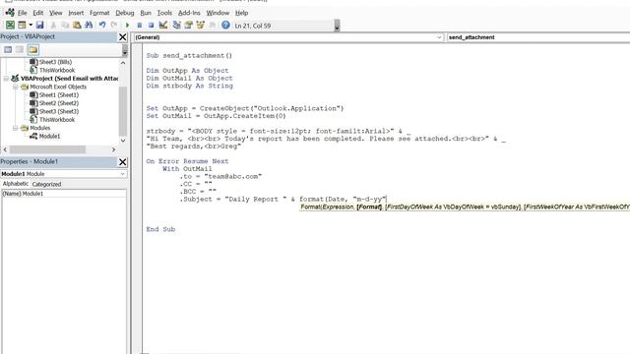The width and height of the screenshot is (630, 354).
Task: Click the (Name) Module1 property row
Action: coord(64,194)
